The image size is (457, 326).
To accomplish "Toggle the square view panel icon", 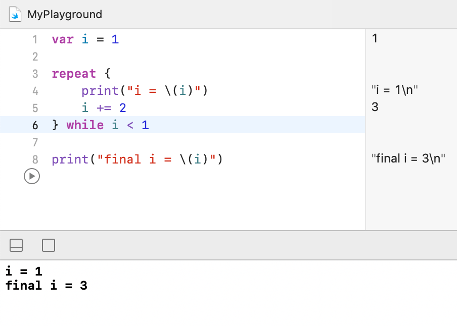I will click(x=49, y=245).
